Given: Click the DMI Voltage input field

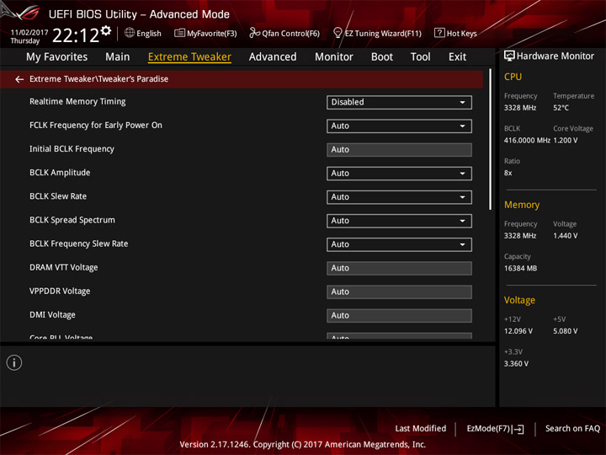Looking at the screenshot, I should (399, 316).
